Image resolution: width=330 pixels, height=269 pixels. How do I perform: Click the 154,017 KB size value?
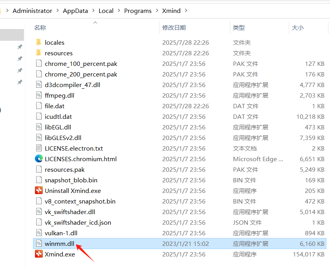pyautogui.click(x=308, y=254)
